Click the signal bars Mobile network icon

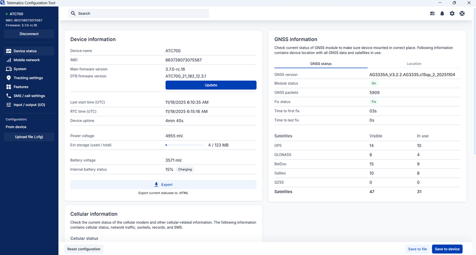pyautogui.click(x=9, y=60)
